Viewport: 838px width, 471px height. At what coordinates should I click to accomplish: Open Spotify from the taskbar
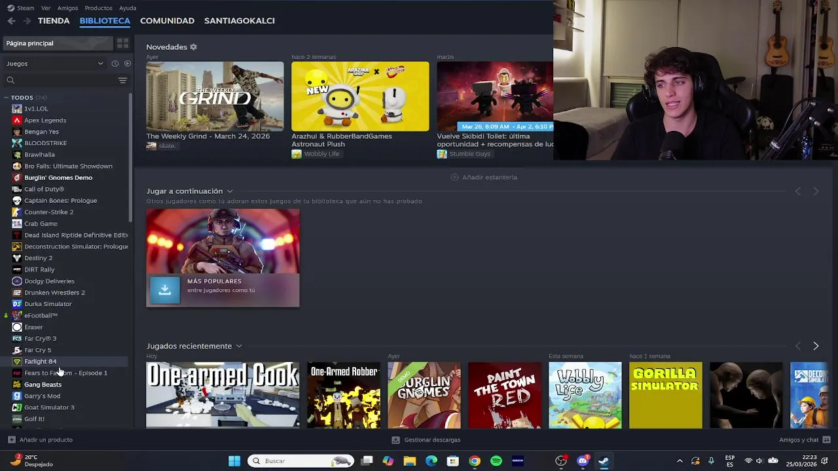[496, 461]
